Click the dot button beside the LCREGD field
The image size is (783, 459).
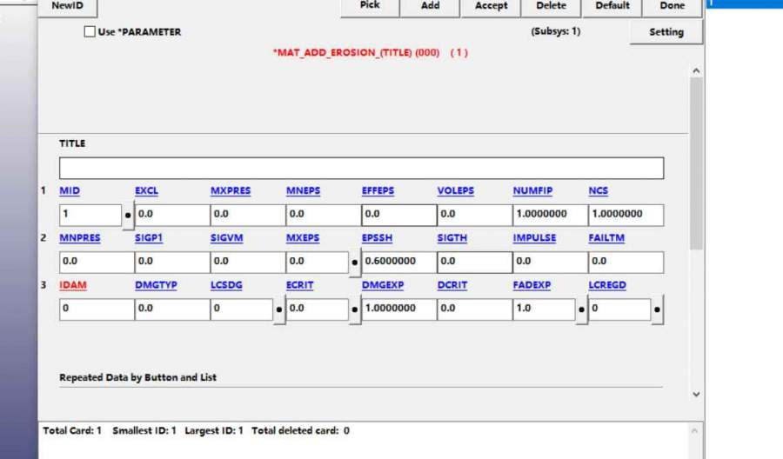(x=657, y=309)
